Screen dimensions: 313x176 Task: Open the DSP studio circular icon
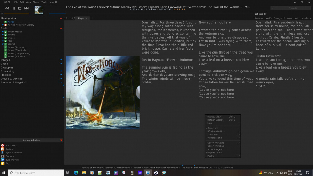click(x=265, y=14)
